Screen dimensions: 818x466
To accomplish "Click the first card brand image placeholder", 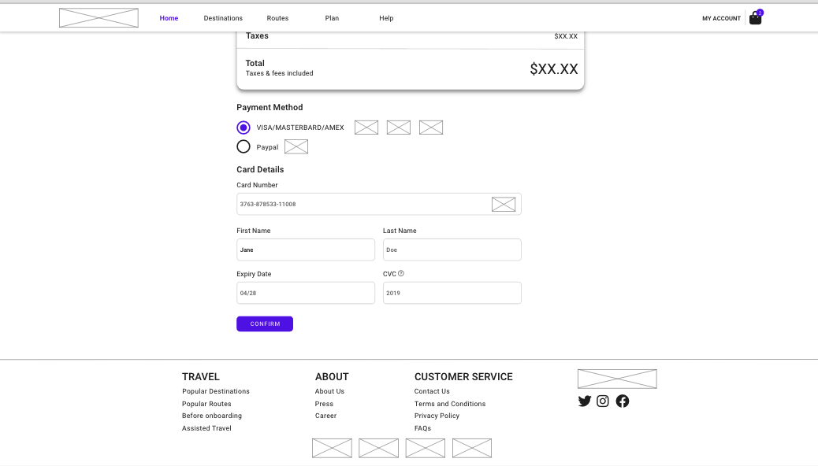I will point(366,127).
